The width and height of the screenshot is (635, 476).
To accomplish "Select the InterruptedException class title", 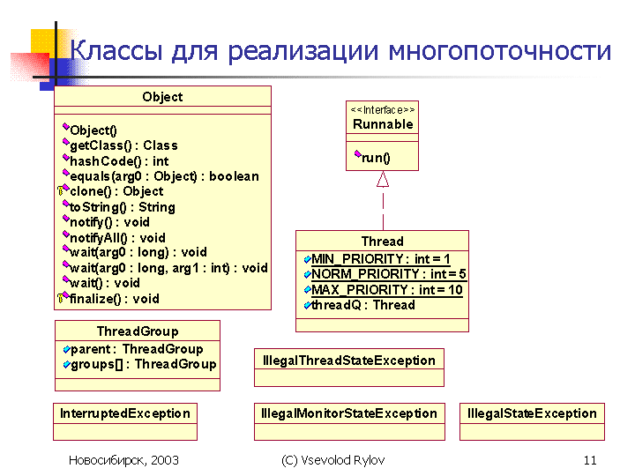I will (125, 413).
